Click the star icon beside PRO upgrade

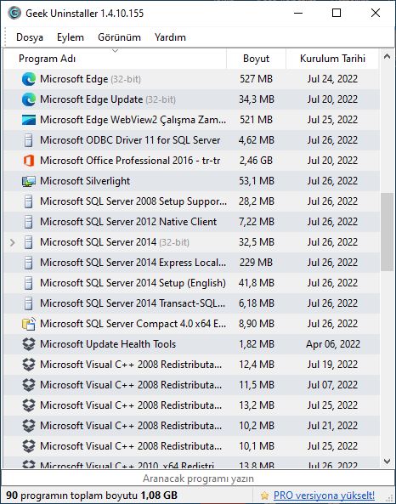click(264, 496)
